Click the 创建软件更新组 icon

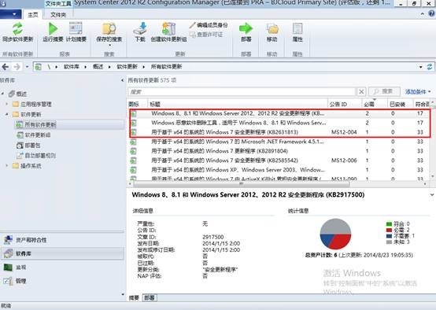(168, 28)
